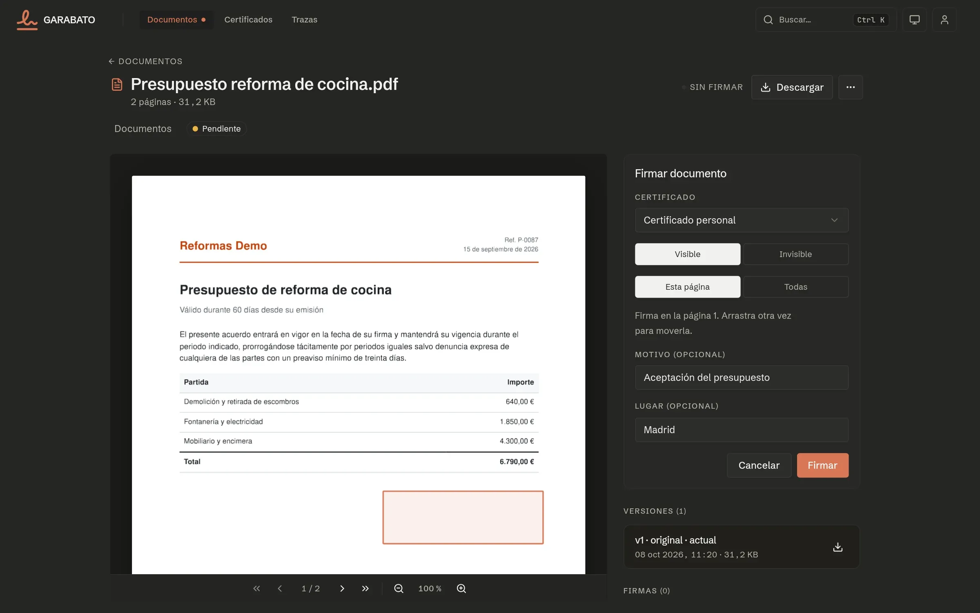Click the display theme monitor icon
Screen dimensions: 980x613
(x=915, y=20)
